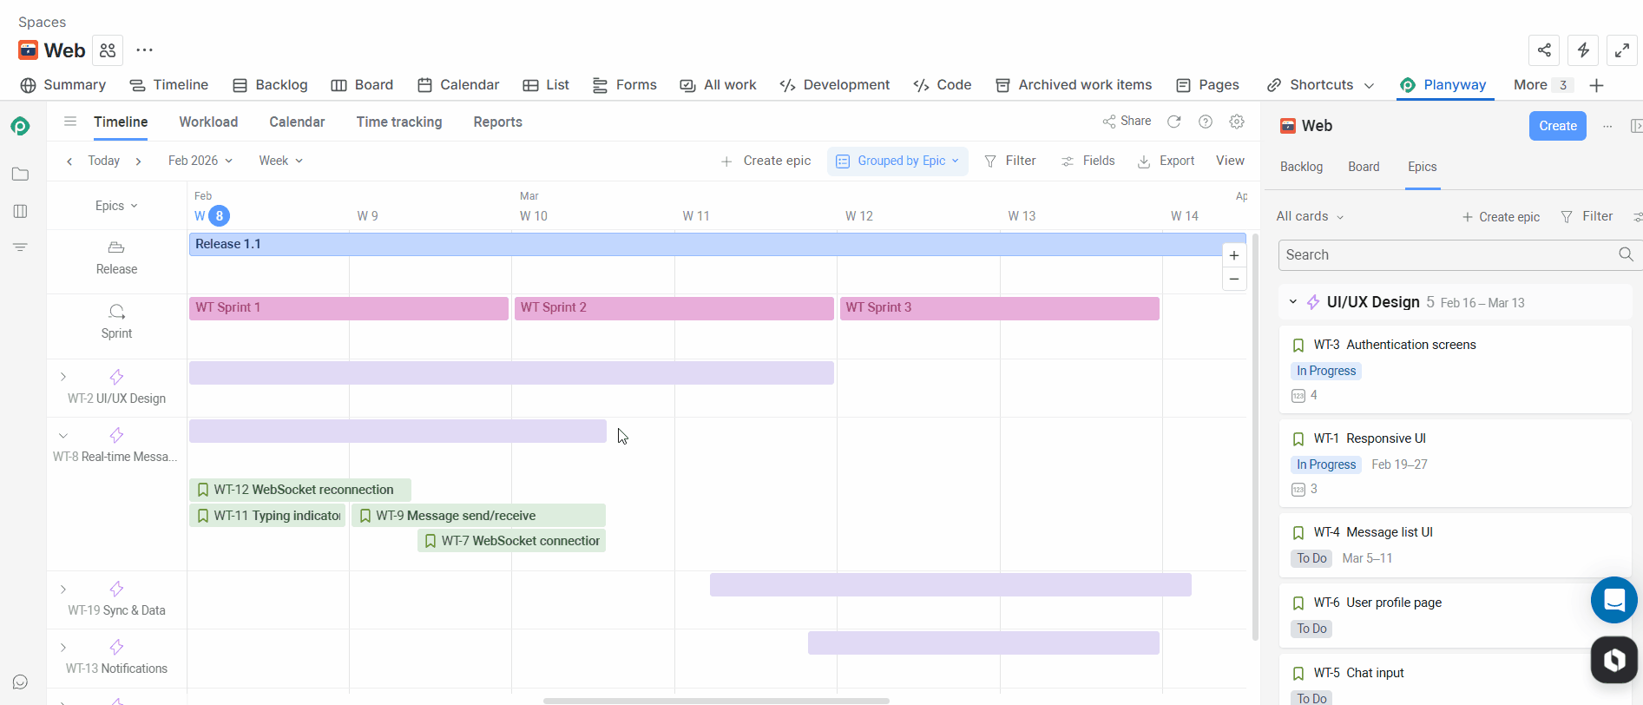Open the team members icon beside Web
The height and width of the screenshot is (705, 1643).
[x=108, y=50]
